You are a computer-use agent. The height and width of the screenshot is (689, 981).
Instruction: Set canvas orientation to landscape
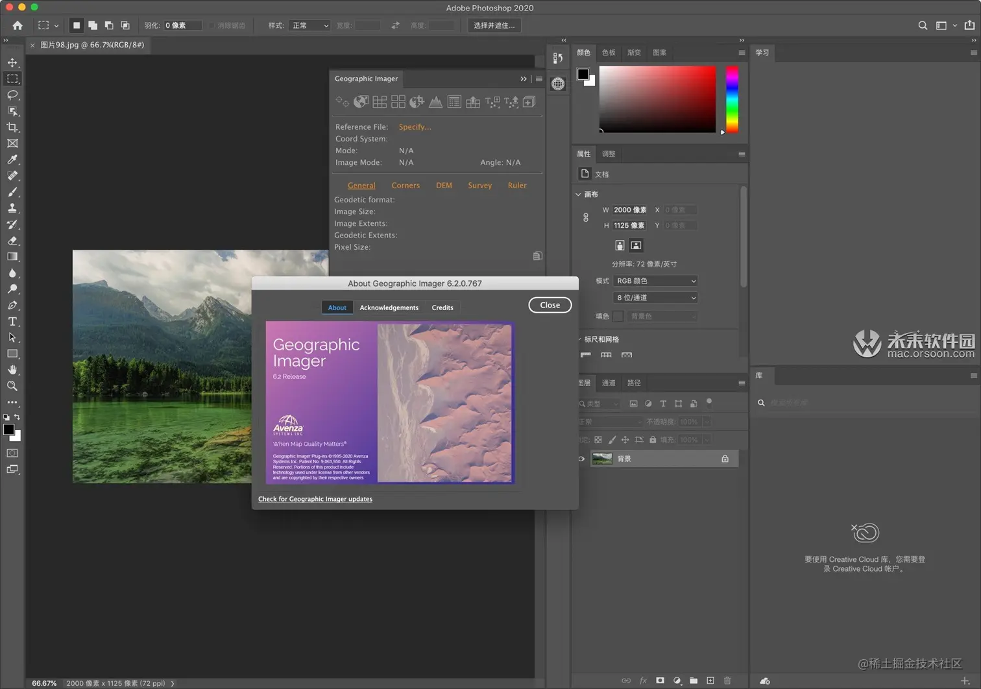pyautogui.click(x=636, y=245)
